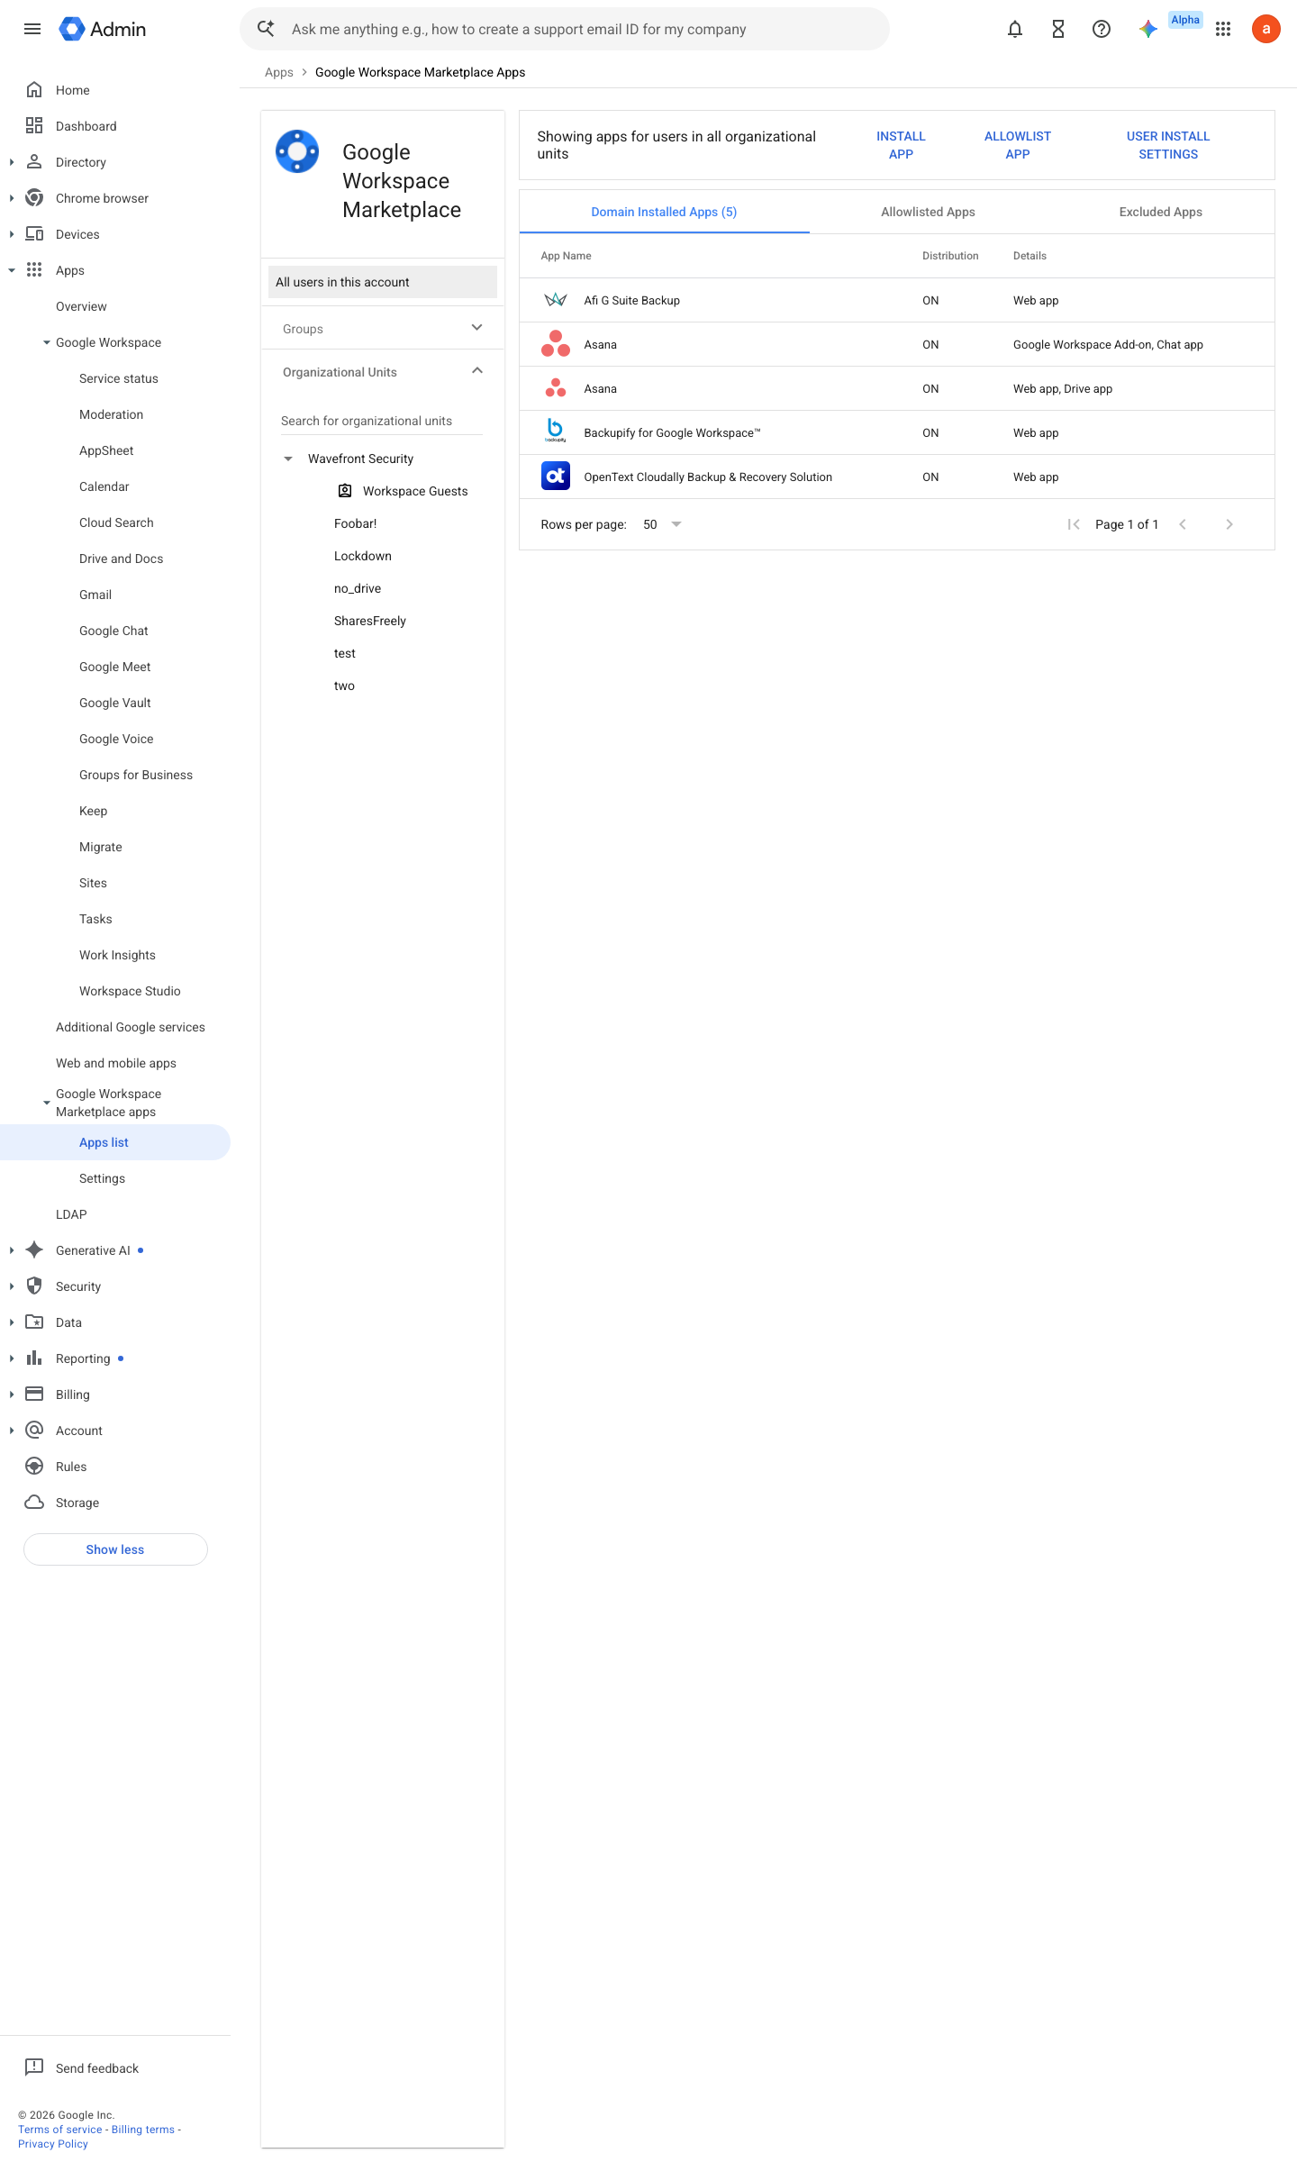Open Rules from the sidebar
This screenshot has height=2162, width=1297.
[71, 1467]
